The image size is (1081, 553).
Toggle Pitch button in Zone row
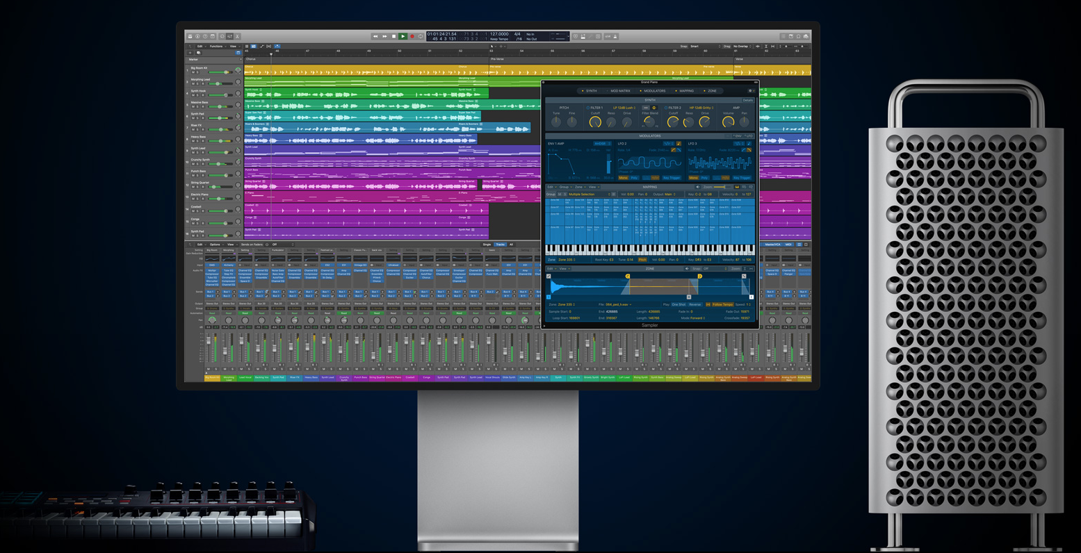tap(642, 260)
